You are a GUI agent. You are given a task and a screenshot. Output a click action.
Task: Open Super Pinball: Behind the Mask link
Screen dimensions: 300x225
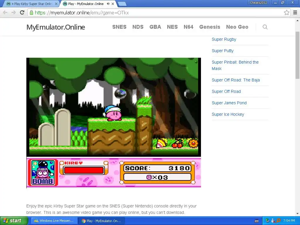click(235, 65)
